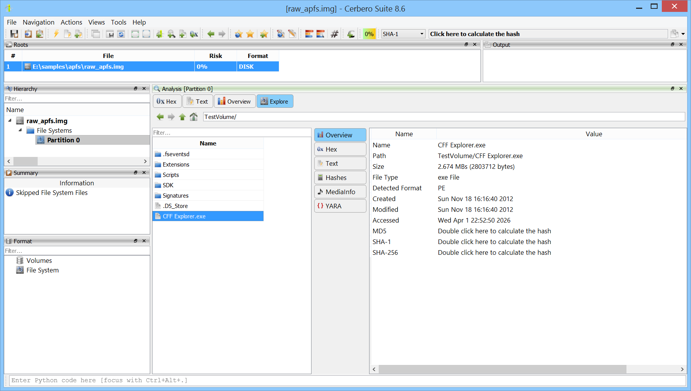Open the Navigation menu
This screenshot has width=691, height=391.
click(x=38, y=22)
